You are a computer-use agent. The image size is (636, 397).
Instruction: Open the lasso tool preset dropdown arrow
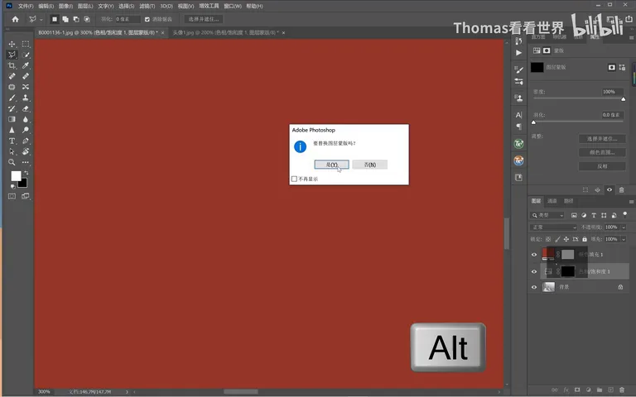pyautogui.click(x=41, y=19)
